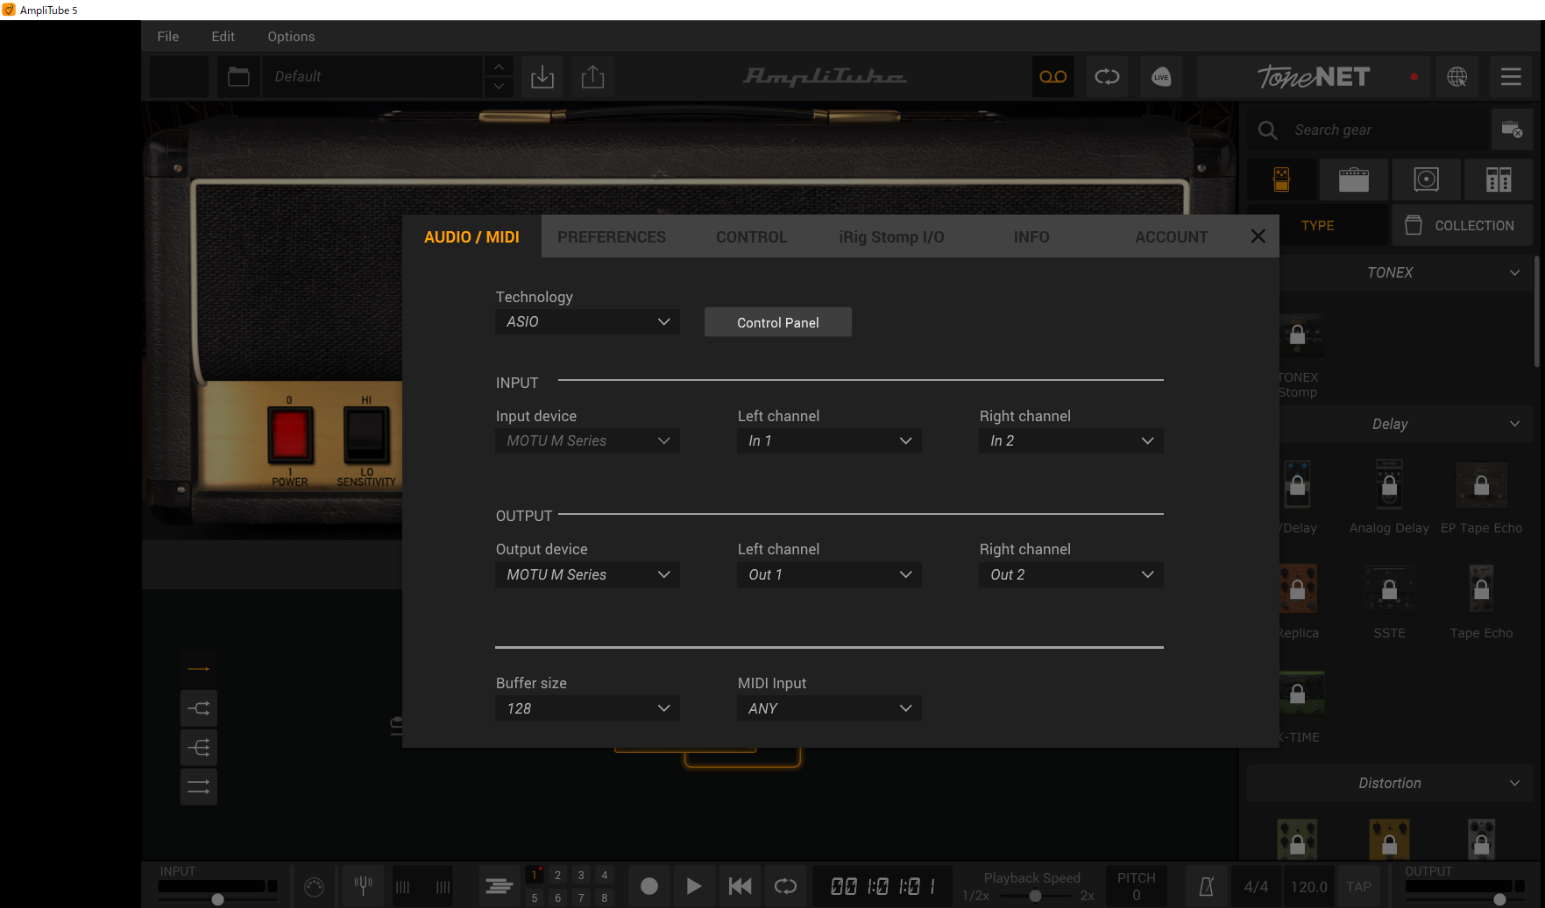The width and height of the screenshot is (1545, 908).
Task: Close the settings dialog with X
Action: click(x=1258, y=236)
